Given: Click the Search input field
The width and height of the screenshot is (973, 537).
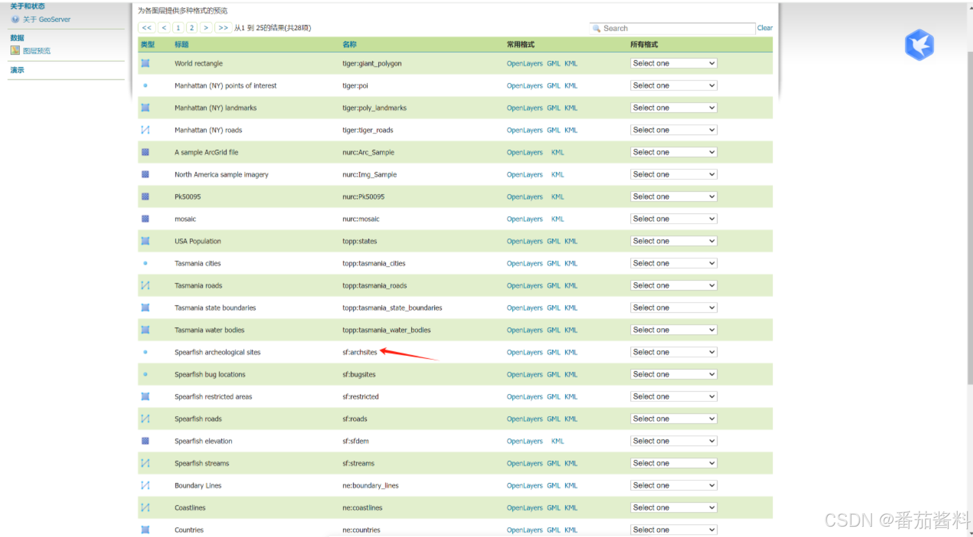Looking at the screenshot, I should (x=673, y=28).
